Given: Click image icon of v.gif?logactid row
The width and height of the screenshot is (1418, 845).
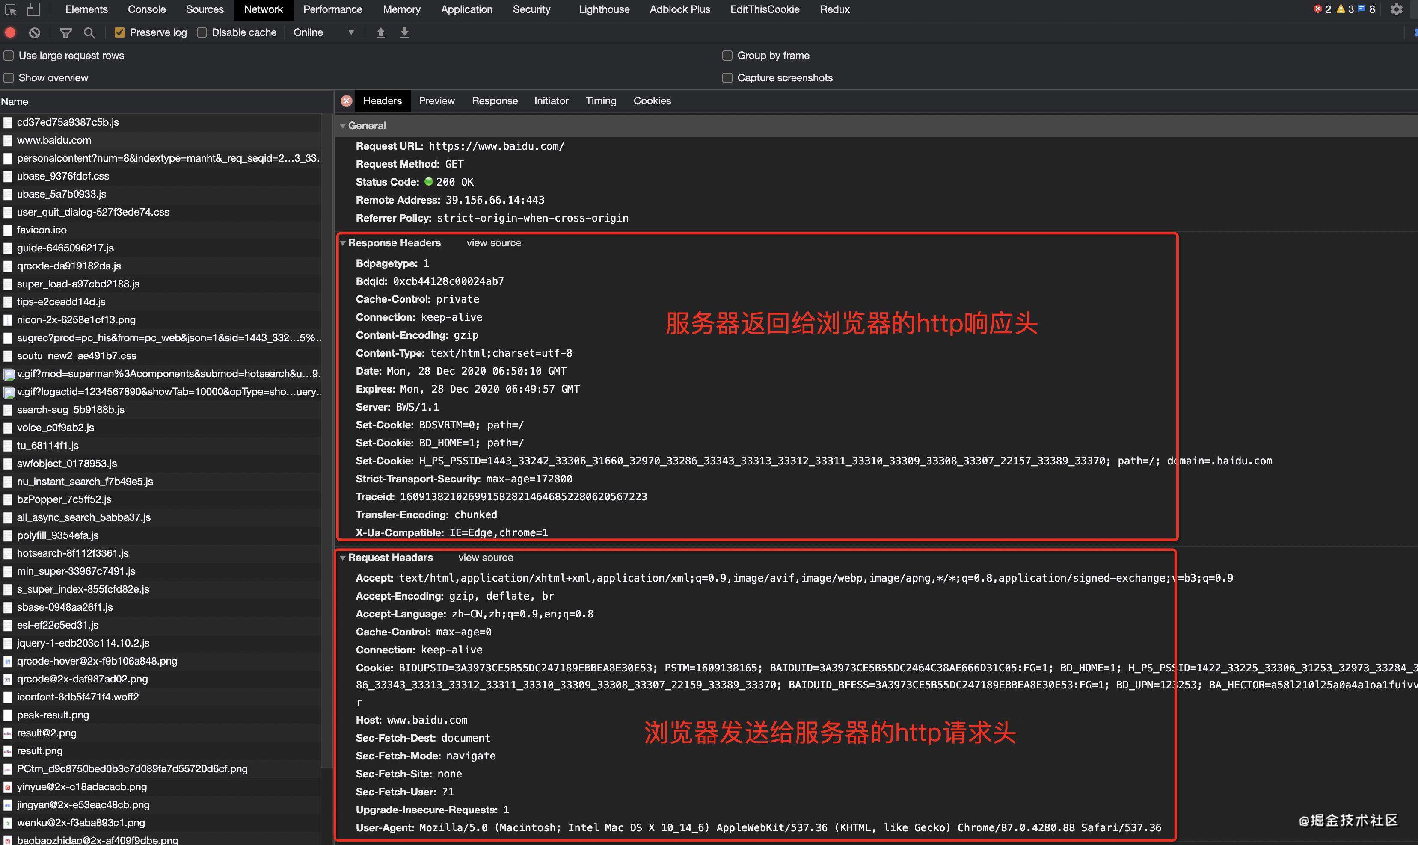Looking at the screenshot, I should [9, 392].
